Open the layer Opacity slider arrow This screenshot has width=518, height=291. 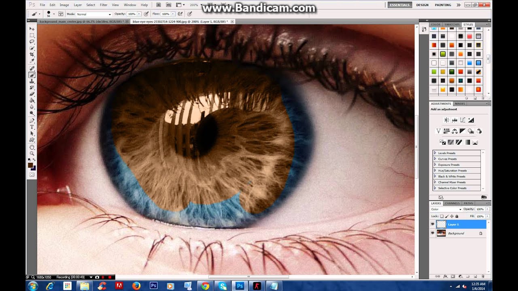coord(487,209)
